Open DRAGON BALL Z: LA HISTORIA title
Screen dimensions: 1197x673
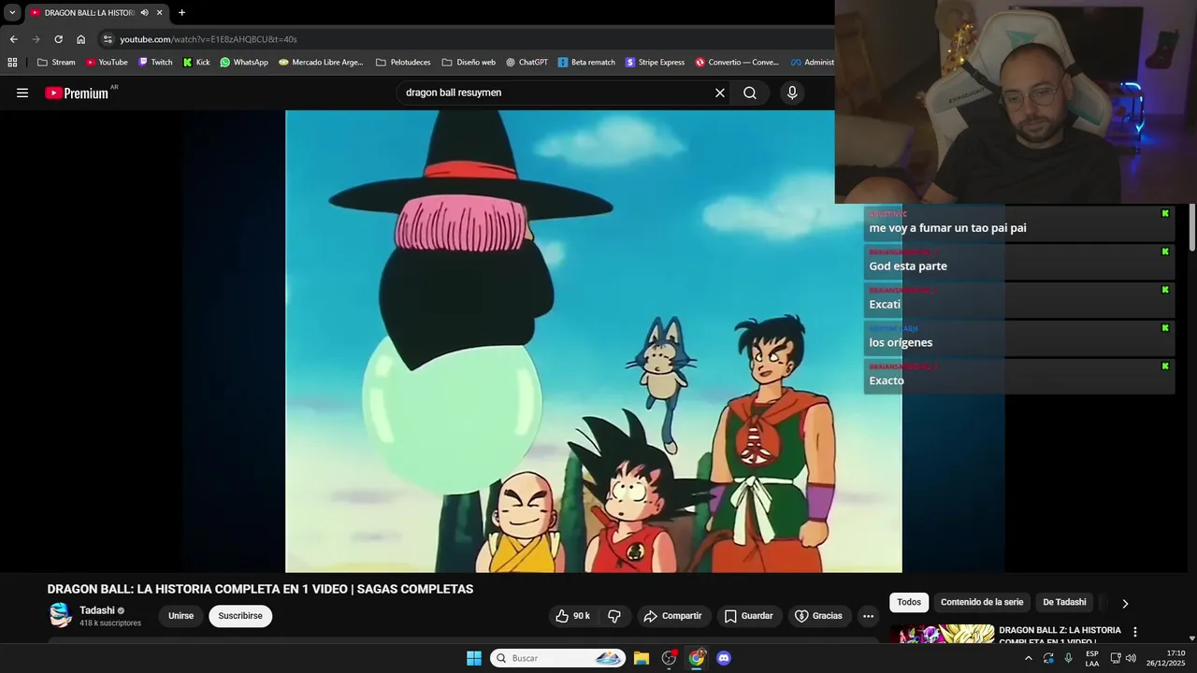coord(1060,635)
